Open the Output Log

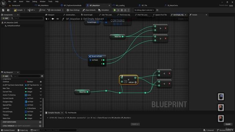(23, 130)
